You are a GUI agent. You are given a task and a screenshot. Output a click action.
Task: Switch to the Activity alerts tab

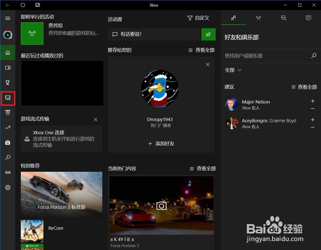coord(308,18)
